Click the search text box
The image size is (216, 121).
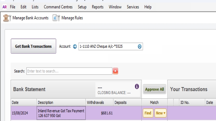69,71
